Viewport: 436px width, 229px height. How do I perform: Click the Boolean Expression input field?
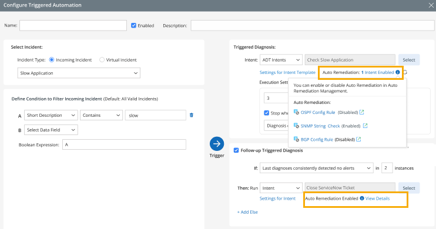pyautogui.click(x=124, y=144)
